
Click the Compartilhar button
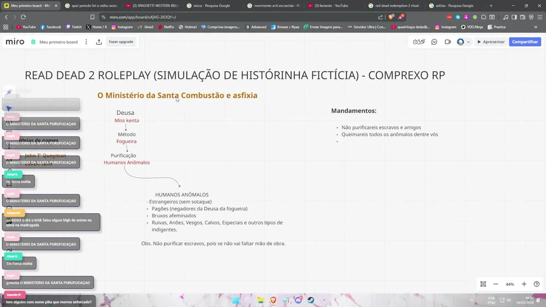click(x=525, y=42)
